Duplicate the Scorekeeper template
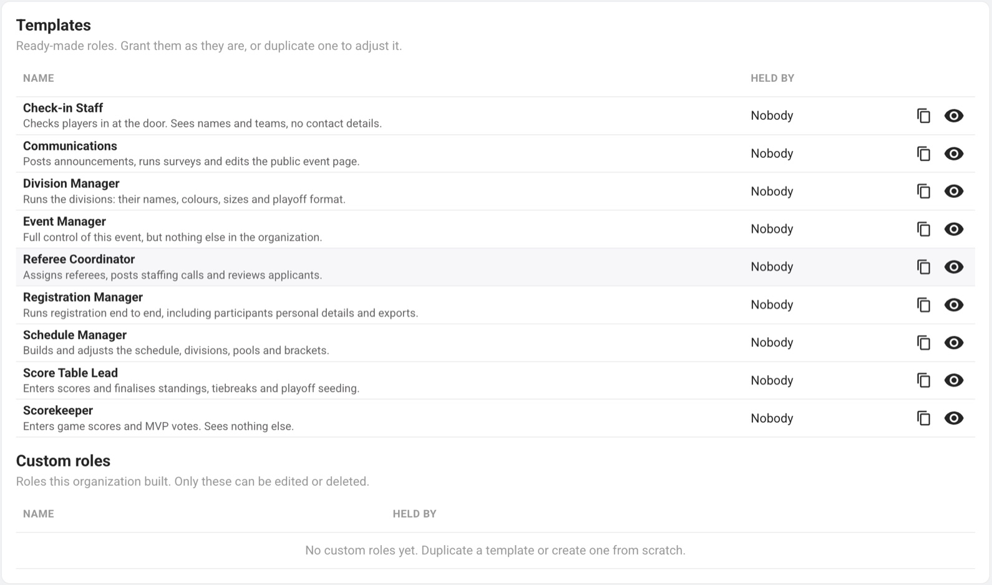992x585 pixels. click(923, 418)
